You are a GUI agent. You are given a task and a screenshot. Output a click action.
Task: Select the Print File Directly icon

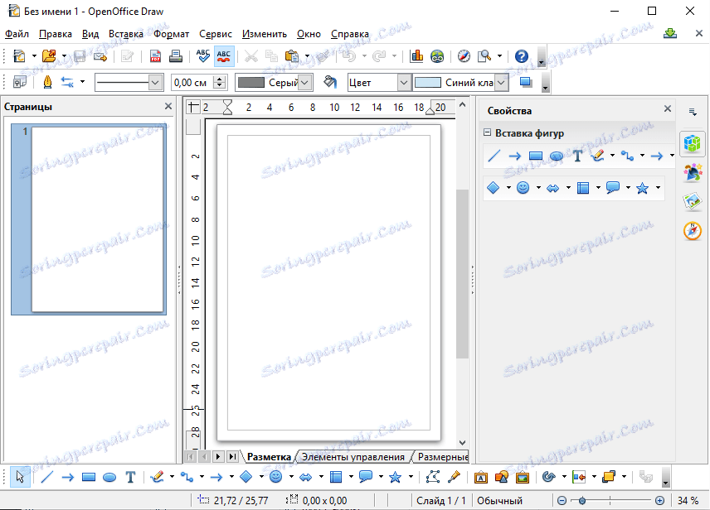(x=176, y=56)
